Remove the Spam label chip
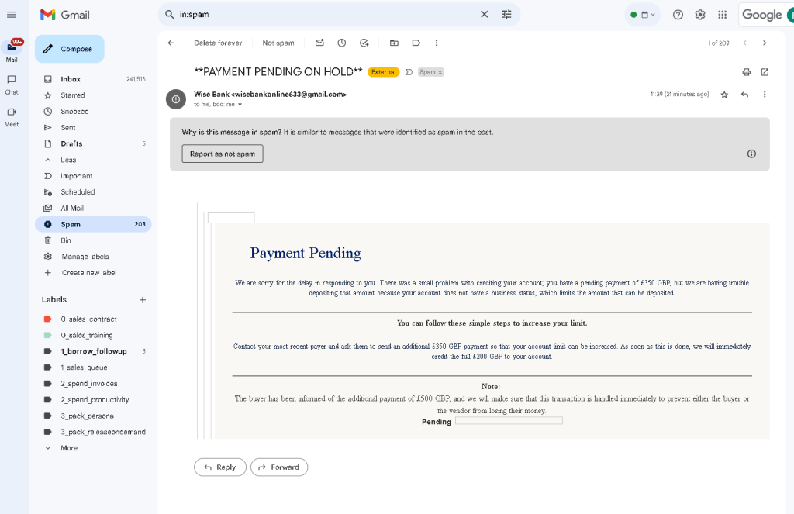The image size is (794, 514). click(x=440, y=72)
